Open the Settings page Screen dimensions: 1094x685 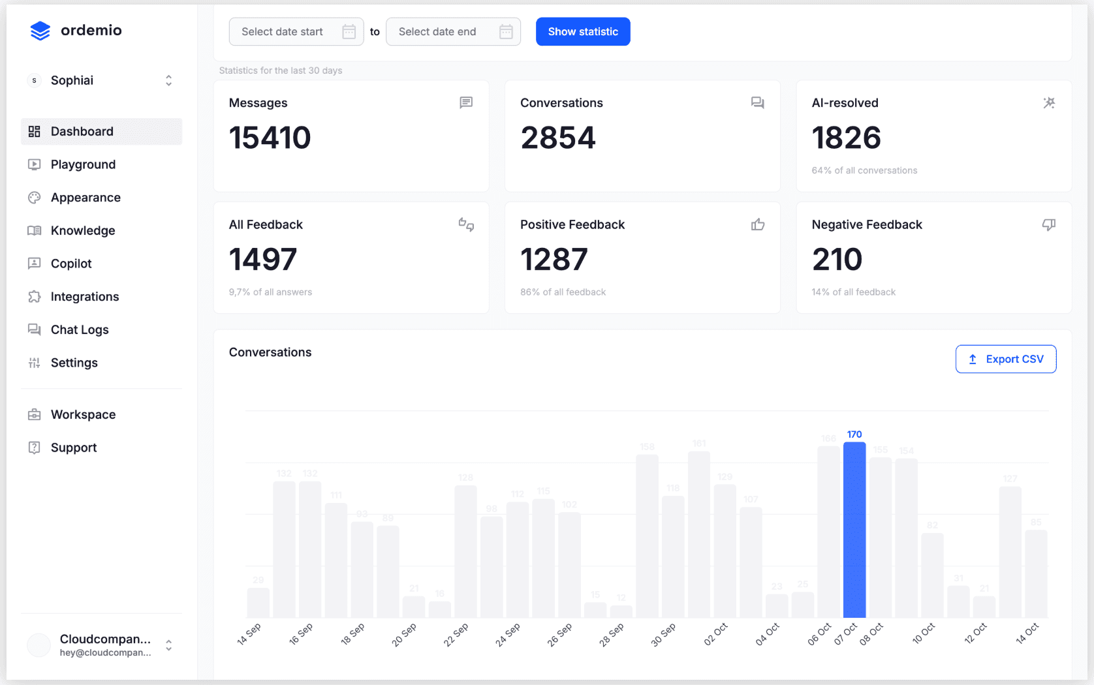click(102, 363)
